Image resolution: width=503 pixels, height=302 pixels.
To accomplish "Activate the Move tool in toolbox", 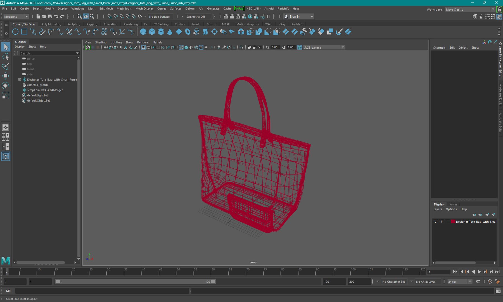I will click(6, 76).
